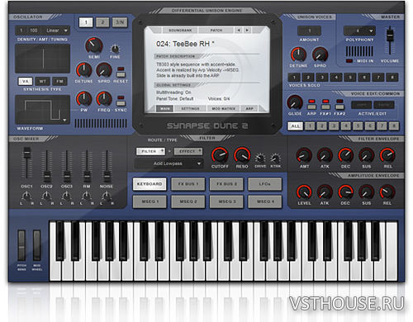The height and width of the screenshot is (322, 413).
Task: Select oscillator 3/N button
Action: (120, 22)
